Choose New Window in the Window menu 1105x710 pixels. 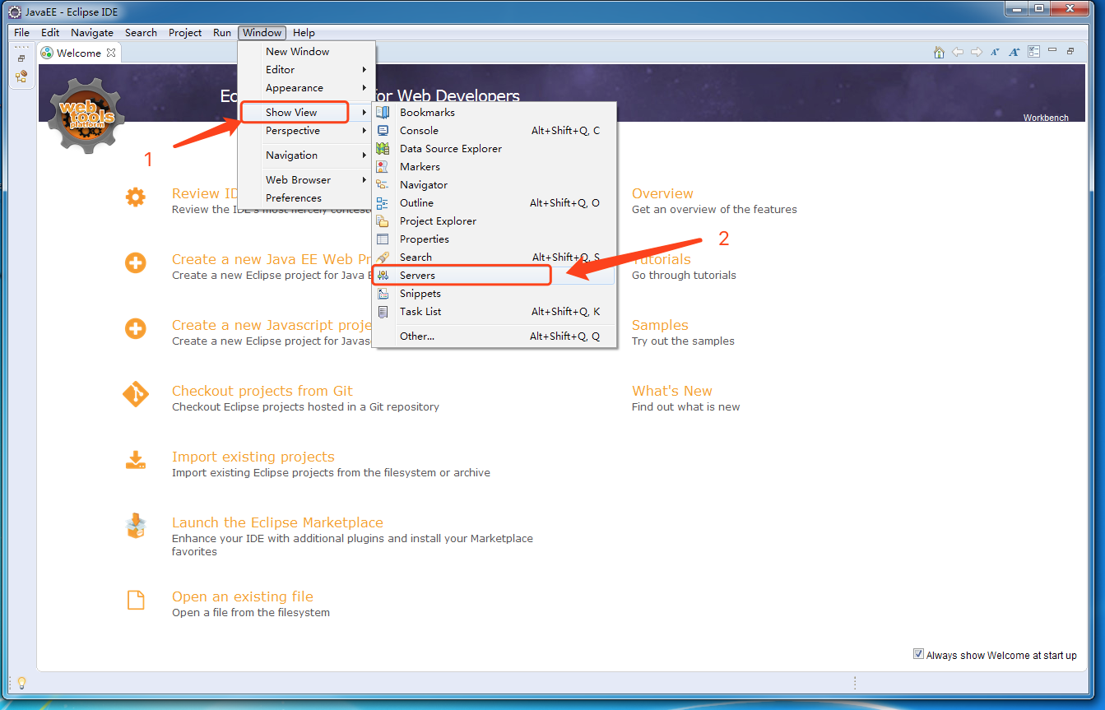pos(306,51)
